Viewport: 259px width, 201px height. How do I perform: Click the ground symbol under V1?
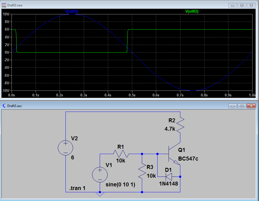[x=100, y=194]
